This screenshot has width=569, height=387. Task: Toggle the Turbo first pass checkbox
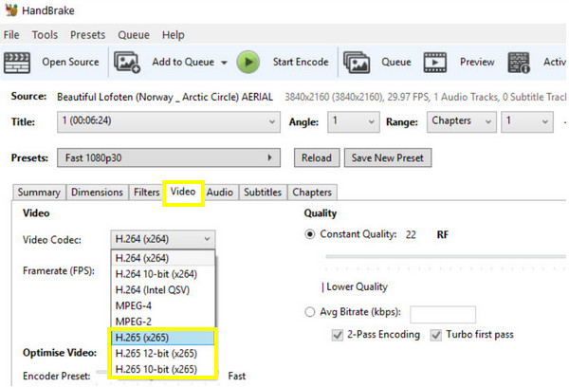click(436, 335)
